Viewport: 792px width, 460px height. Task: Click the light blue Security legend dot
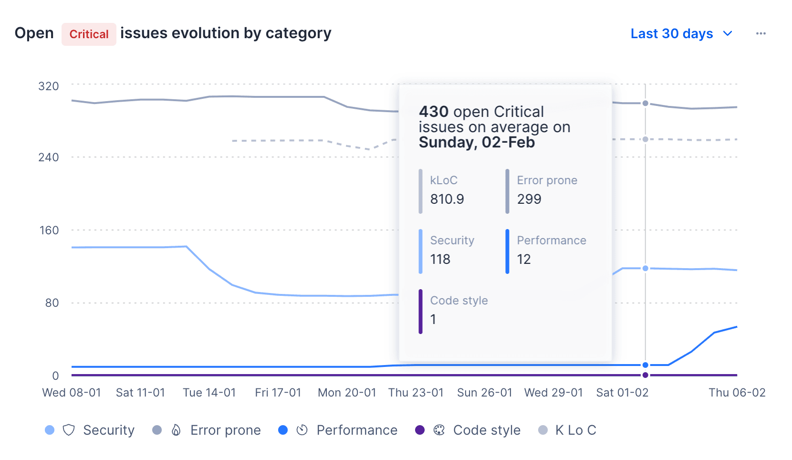(49, 430)
